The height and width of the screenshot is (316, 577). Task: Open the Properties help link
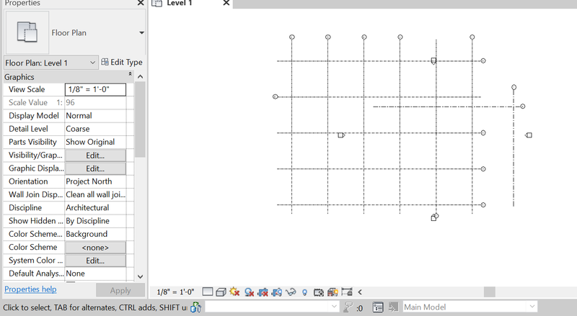(x=30, y=289)
